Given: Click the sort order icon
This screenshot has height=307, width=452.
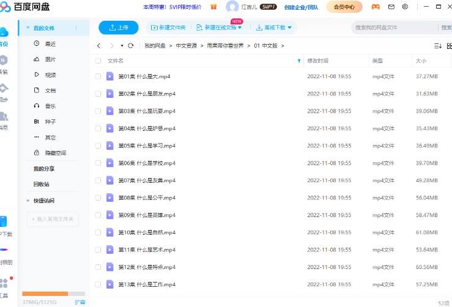Looking at the screenshot, I should click(437, 46).
